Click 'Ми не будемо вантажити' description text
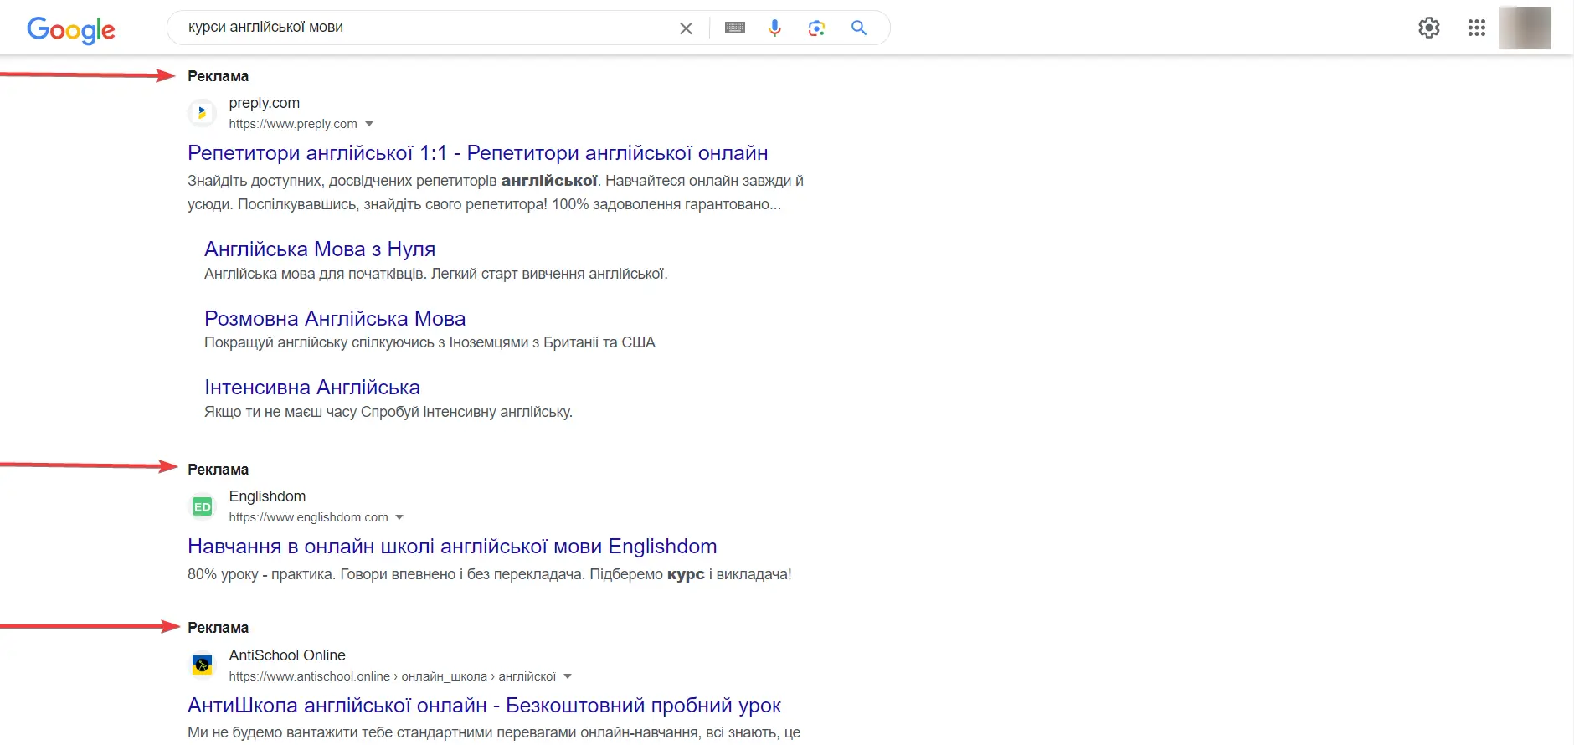Image resolution: width=1574 pixels, height=745 pixels. (494, 732)
